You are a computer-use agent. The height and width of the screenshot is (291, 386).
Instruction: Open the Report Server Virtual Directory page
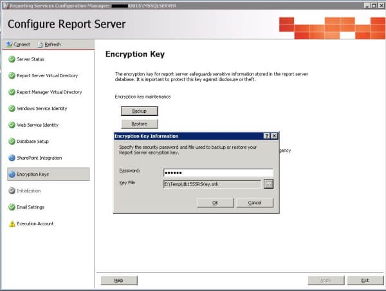[47, 75]
